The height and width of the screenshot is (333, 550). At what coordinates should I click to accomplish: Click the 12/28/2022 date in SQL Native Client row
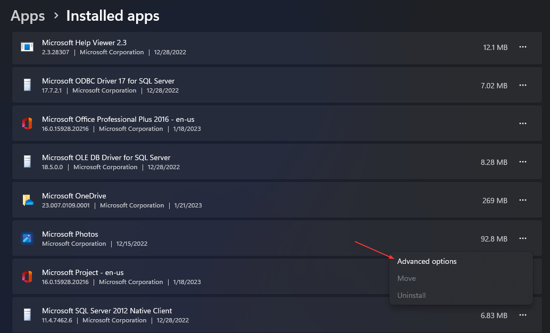coord(172,320)
